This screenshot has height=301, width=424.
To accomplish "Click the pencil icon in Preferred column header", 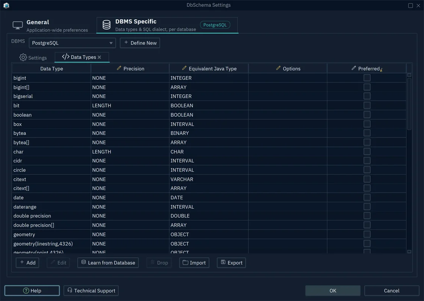I will pos(353,68).
